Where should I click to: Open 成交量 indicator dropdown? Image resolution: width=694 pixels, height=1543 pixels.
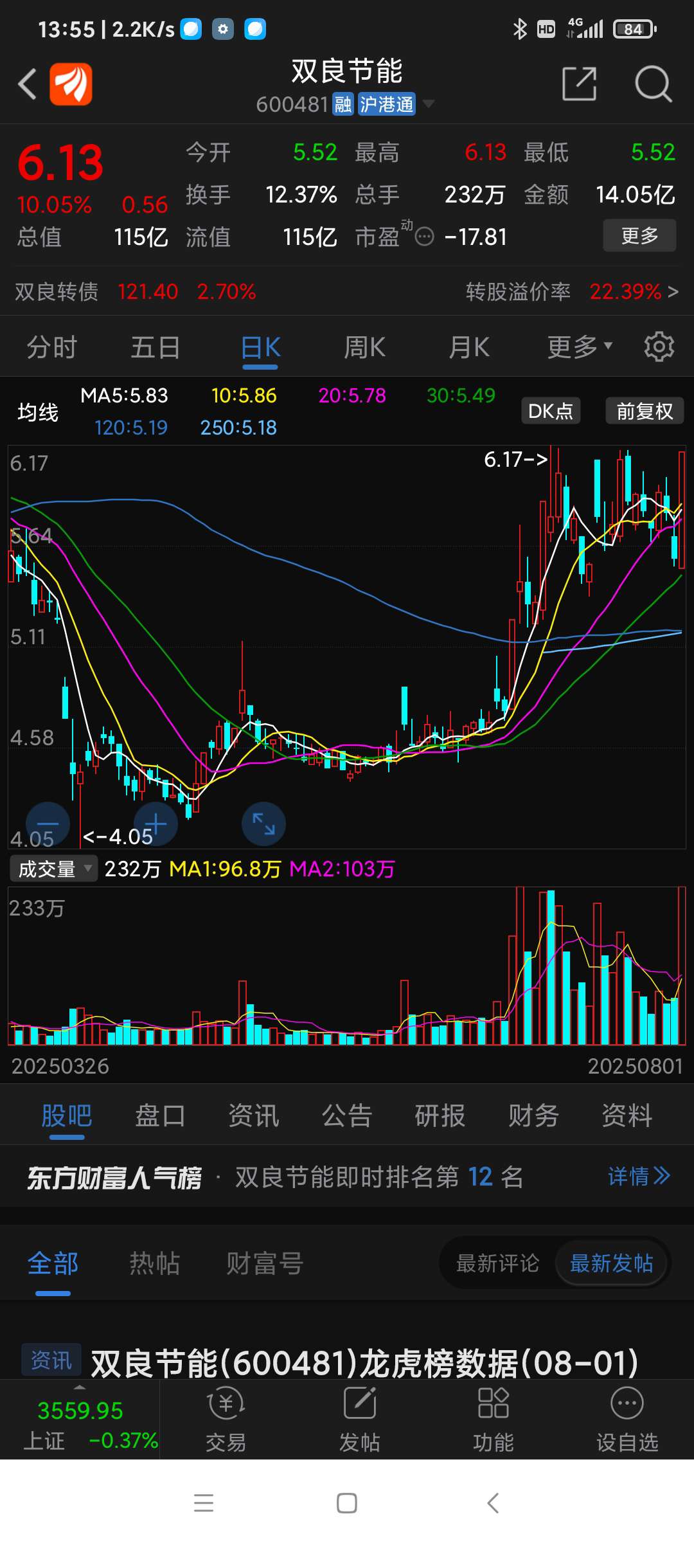pyautogui.click(x=53, y=869)
